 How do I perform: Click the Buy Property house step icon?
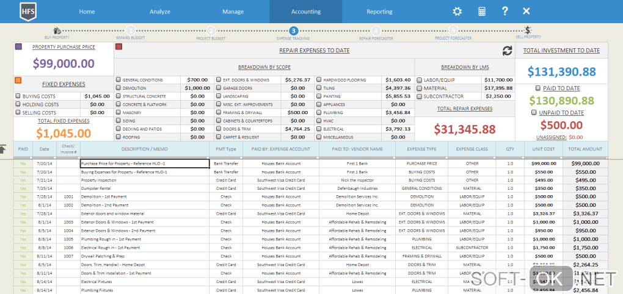click(57, 30)
